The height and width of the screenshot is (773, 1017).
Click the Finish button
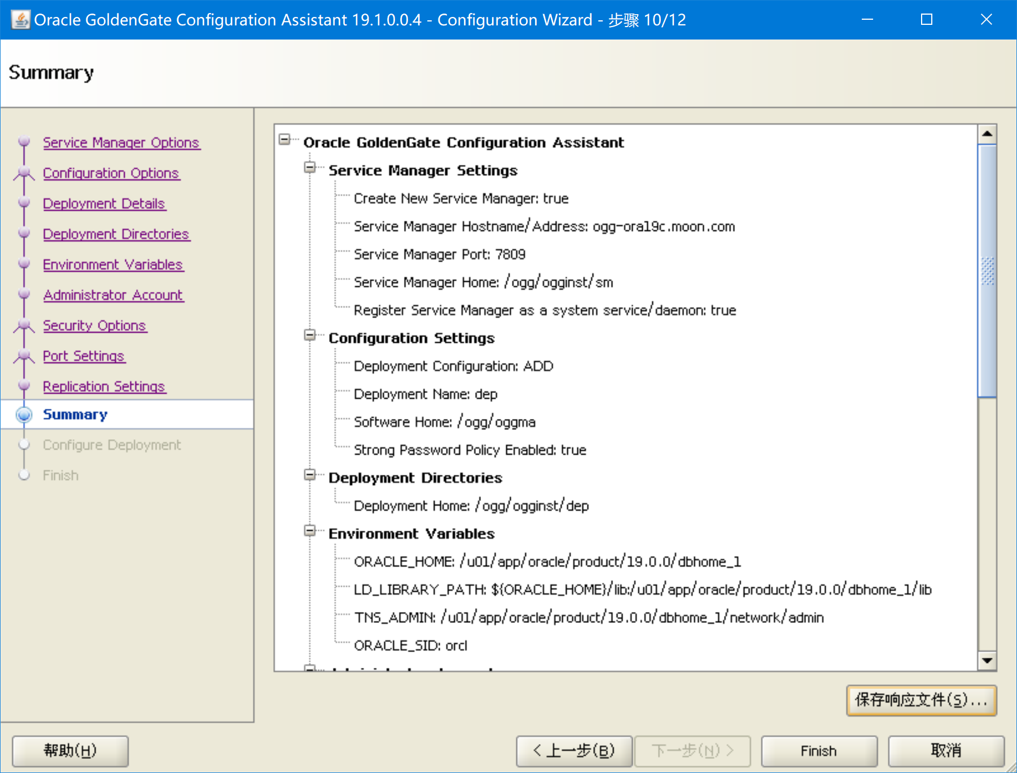click(x=819, y=750)
